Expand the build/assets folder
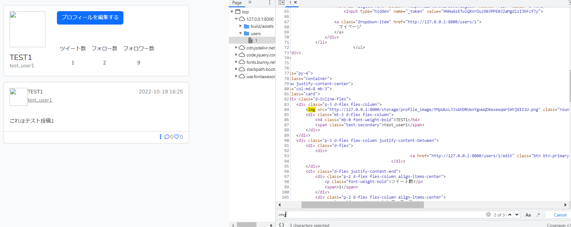Image resolution: width=571 pixels, height=227 pixels. coord(241,26)
